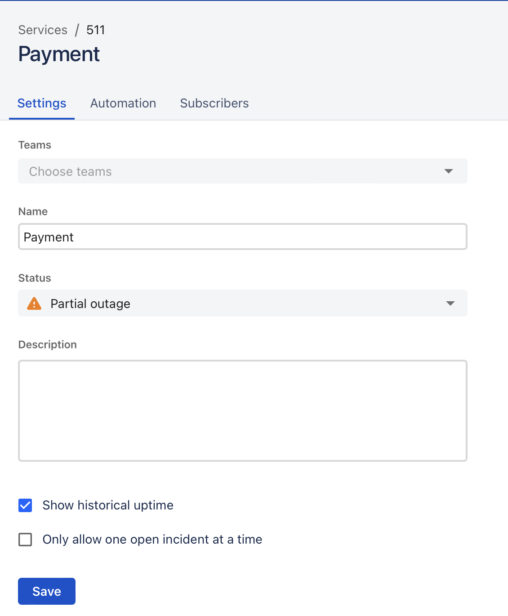Screen dimensions: 508x616
Task: Click "Only allow one open incident" label text
Action: pyautogui.click(x=152, y=540)
